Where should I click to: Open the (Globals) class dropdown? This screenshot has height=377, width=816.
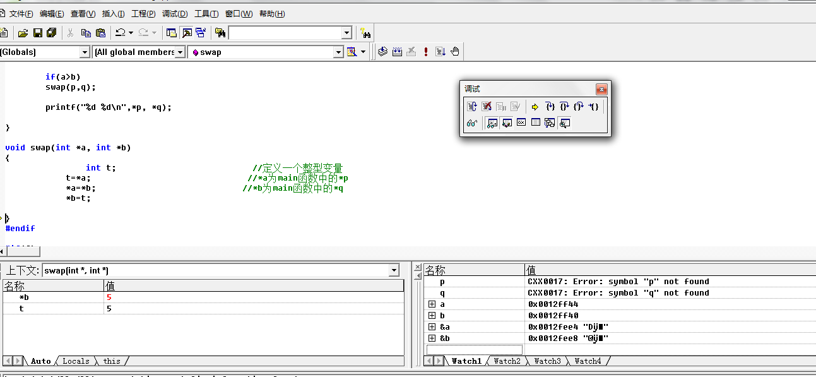pos(85,52)
